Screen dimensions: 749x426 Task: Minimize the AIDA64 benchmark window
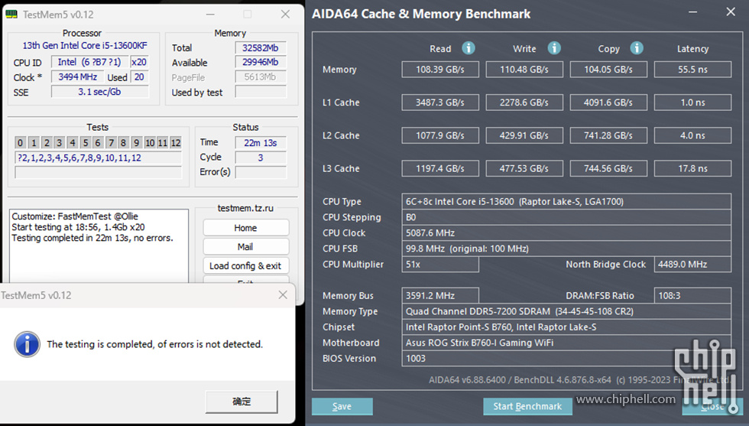(x=692, y=12)
